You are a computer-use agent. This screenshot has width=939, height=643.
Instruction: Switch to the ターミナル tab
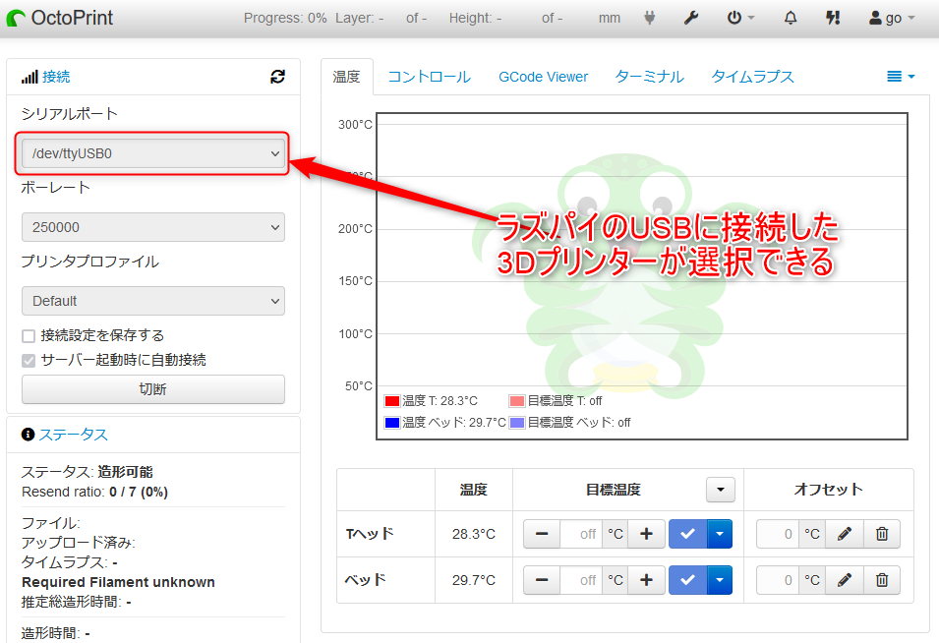pyautogui.click(x=649, y=77)
